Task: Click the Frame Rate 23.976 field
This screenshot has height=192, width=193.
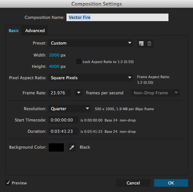Action: (x=60, y=93)
